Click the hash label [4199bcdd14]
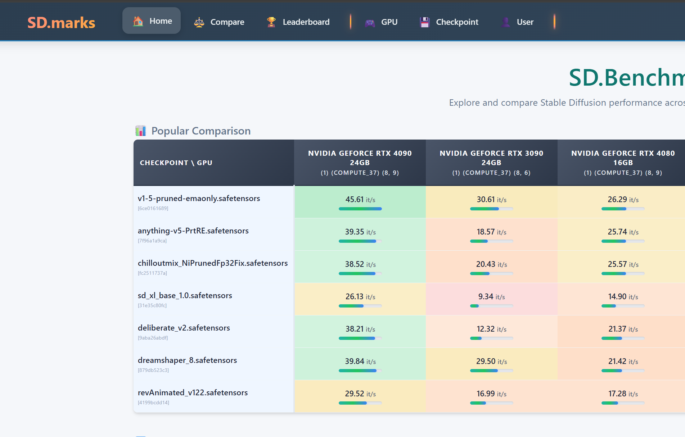 pos(153,402)
